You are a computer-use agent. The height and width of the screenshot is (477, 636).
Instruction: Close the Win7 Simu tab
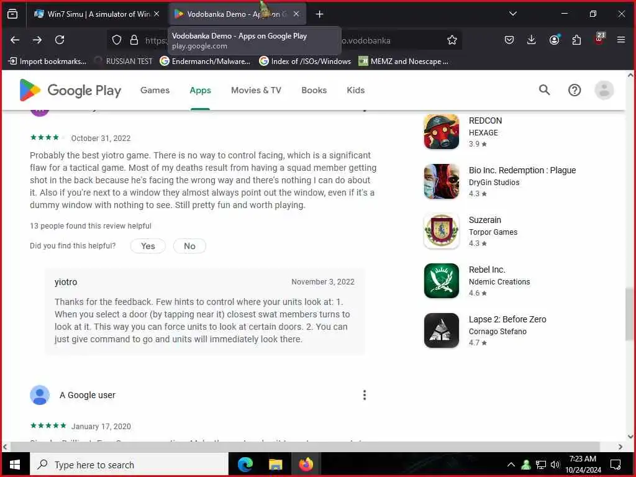(157, 14)
